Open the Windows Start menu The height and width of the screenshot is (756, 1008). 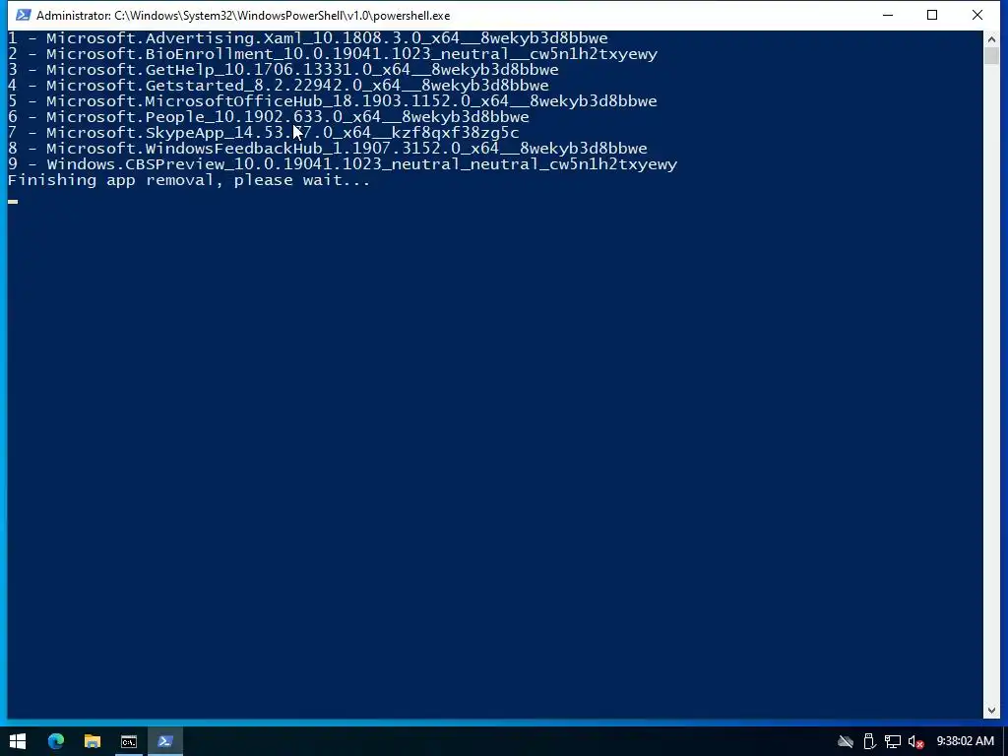(18, 741)
